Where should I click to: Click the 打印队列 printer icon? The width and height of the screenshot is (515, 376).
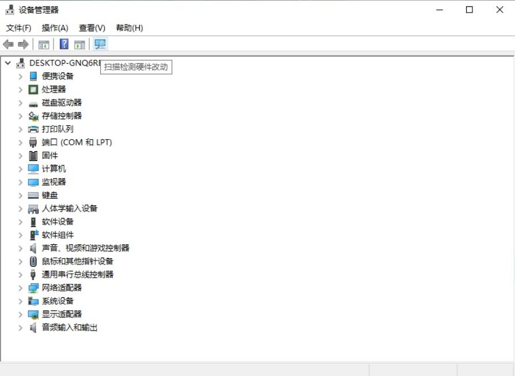[33, 129]
